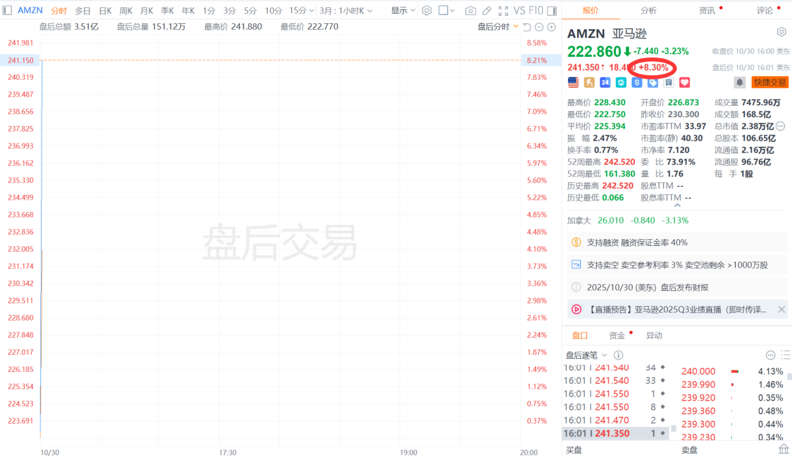Zoom out the chart with minus icon
This screenshot has width=792, height=458.
click(x=539, y=26)
